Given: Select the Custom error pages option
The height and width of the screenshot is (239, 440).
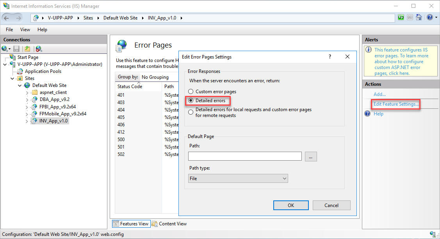Looking at the screenshot, I should coord(212,92).
